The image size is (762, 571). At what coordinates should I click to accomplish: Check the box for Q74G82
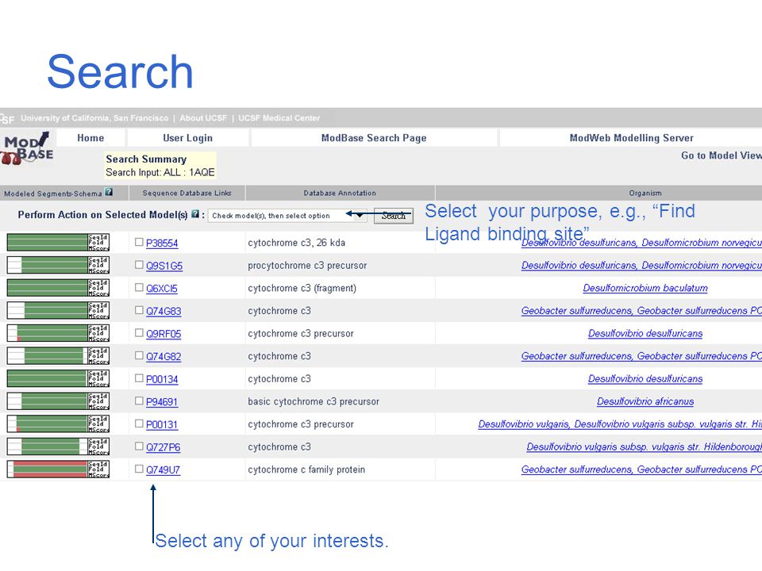(x=139, y=355)
